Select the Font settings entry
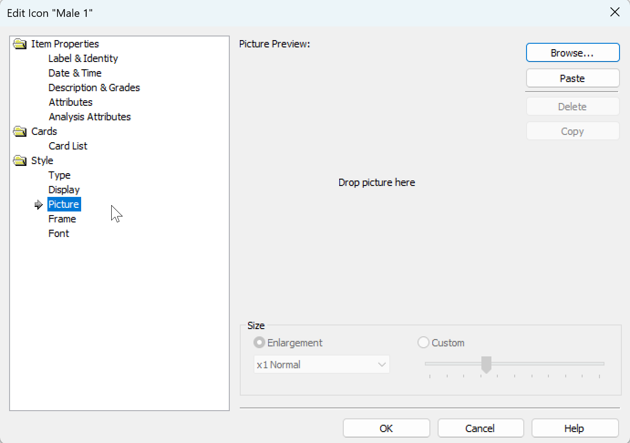630x443 pixels. point(58,233)
